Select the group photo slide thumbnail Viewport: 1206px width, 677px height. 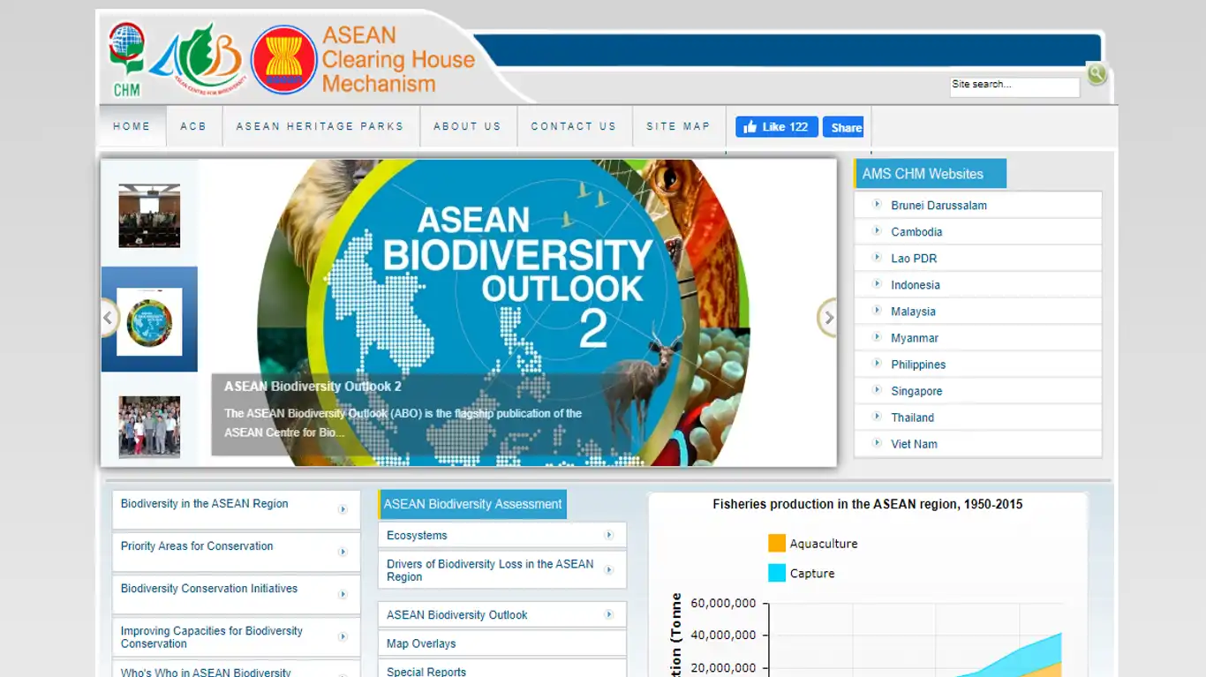(x=149, y=426)
